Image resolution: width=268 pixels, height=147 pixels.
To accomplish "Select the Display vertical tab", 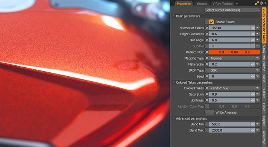I will pyautogui.click(x=264, y=121).
